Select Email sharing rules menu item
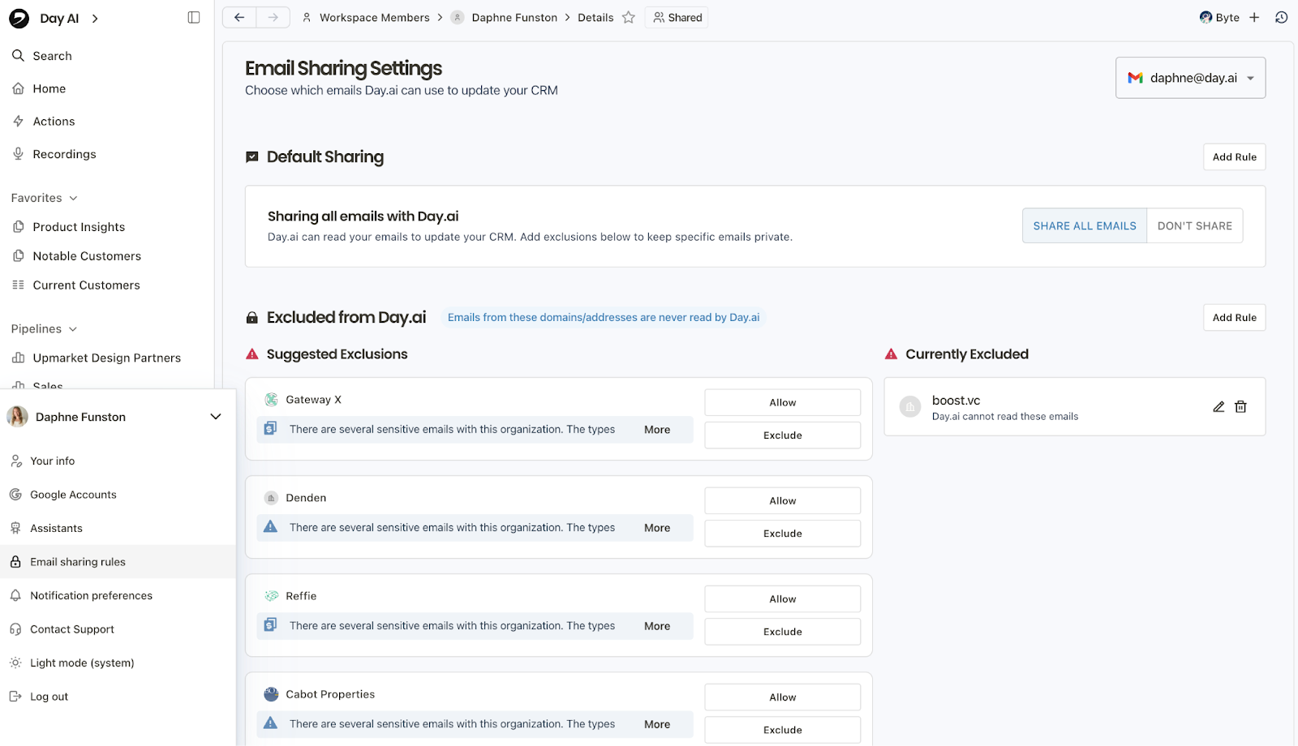This screenshot has height=746, width=1298. click(118, 562)
